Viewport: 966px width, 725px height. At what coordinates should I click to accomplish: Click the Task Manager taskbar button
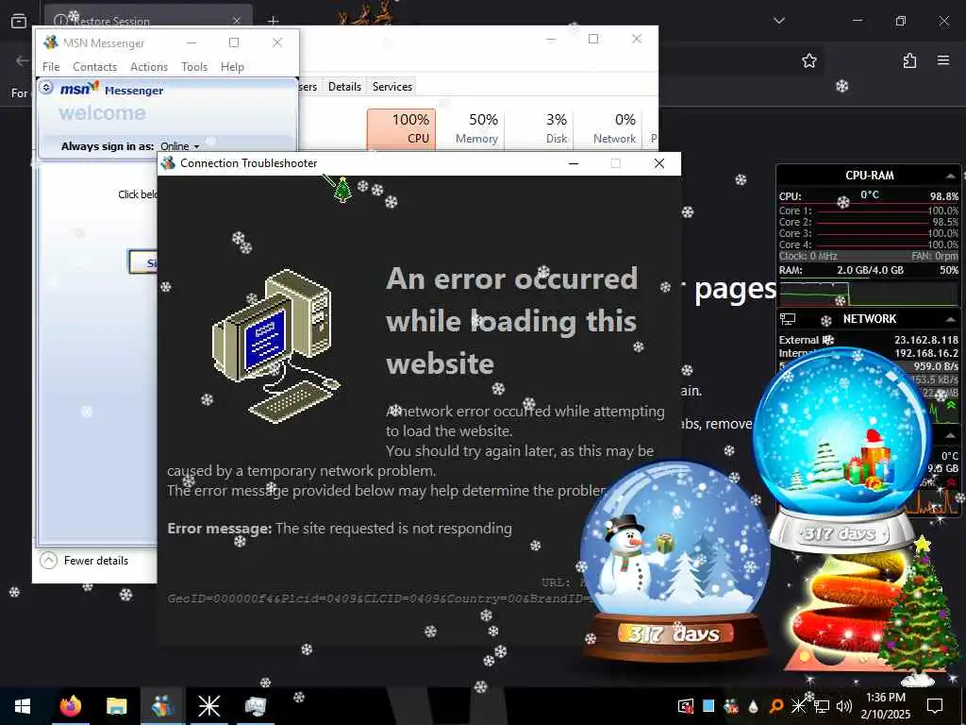tap(255, 706)
